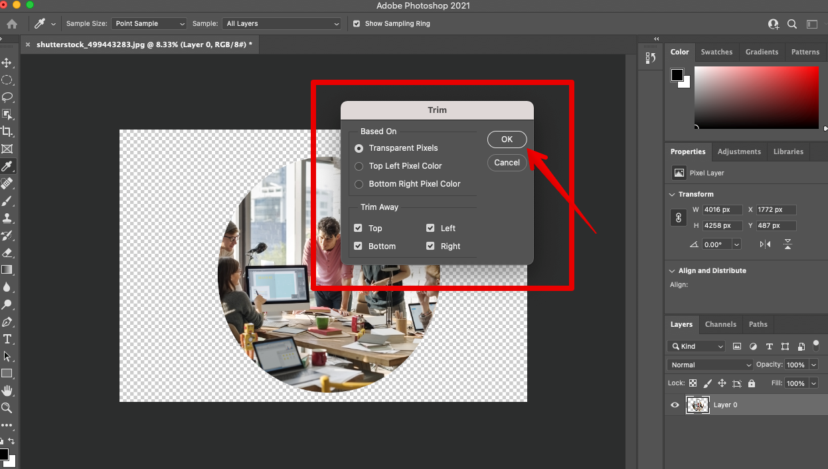Select the Rectangle shape tool
The image size is (828, 469).
(x=7, y=373)
